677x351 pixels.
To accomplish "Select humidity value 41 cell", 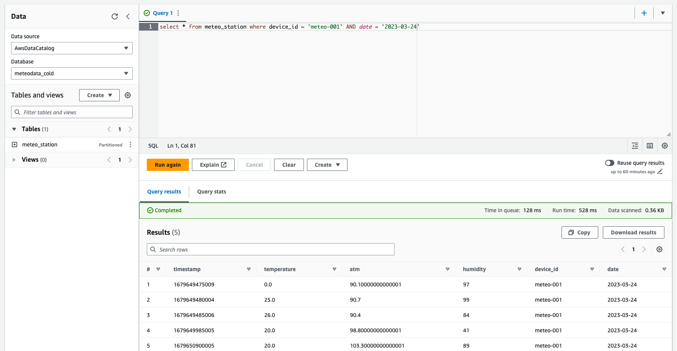I will (x=466, y=330).
